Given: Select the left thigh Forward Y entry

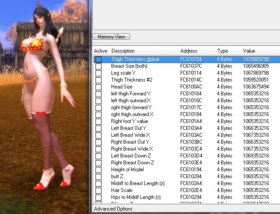Looking at the screenshot, I should click(131, 94).
